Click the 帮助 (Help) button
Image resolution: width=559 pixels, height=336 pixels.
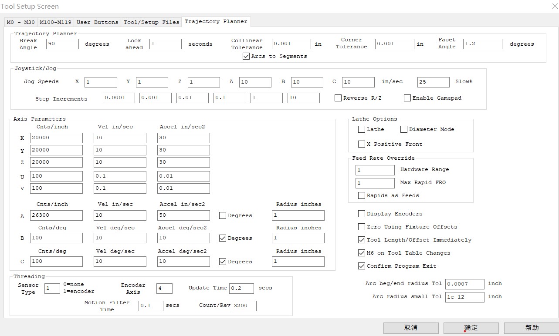pyautogui.click(x=531, y=328)
